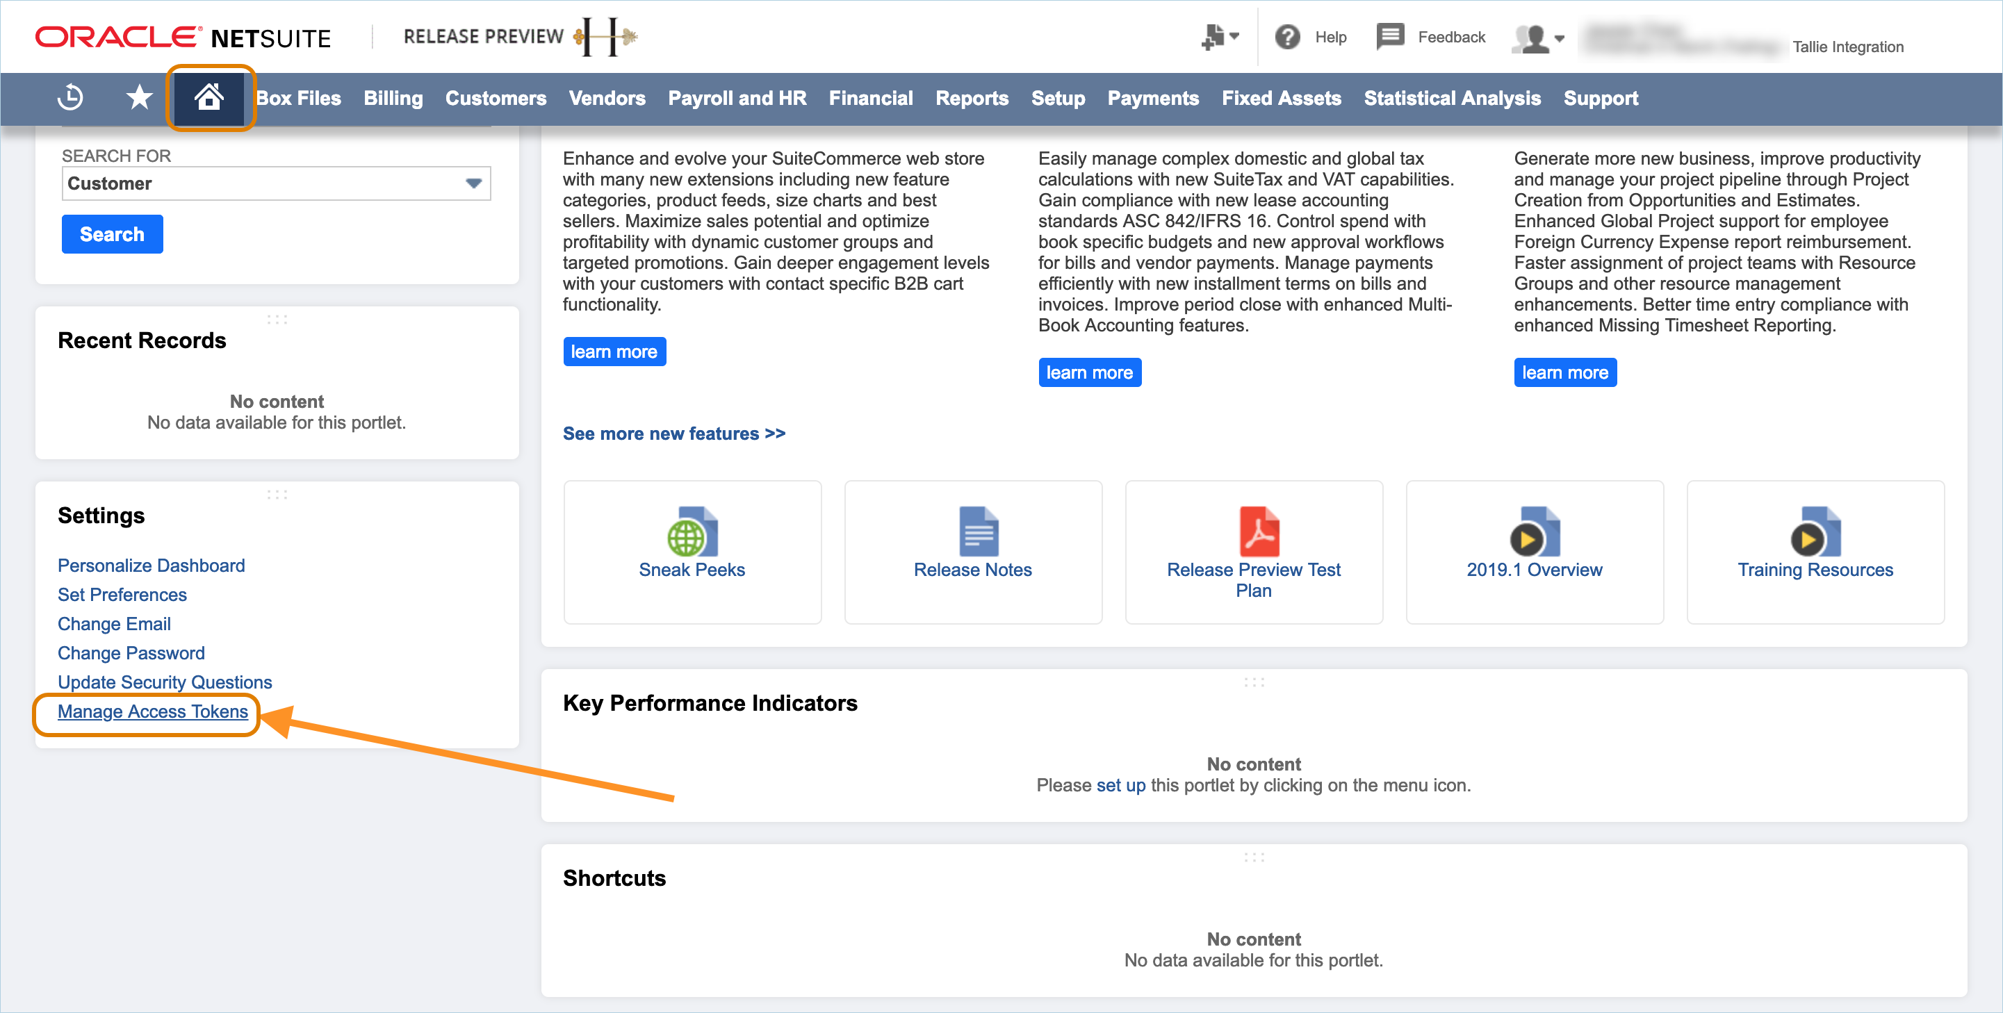Open the Vendors menu
This screenshot has width=2003, height=1013.
pos(607,98)
